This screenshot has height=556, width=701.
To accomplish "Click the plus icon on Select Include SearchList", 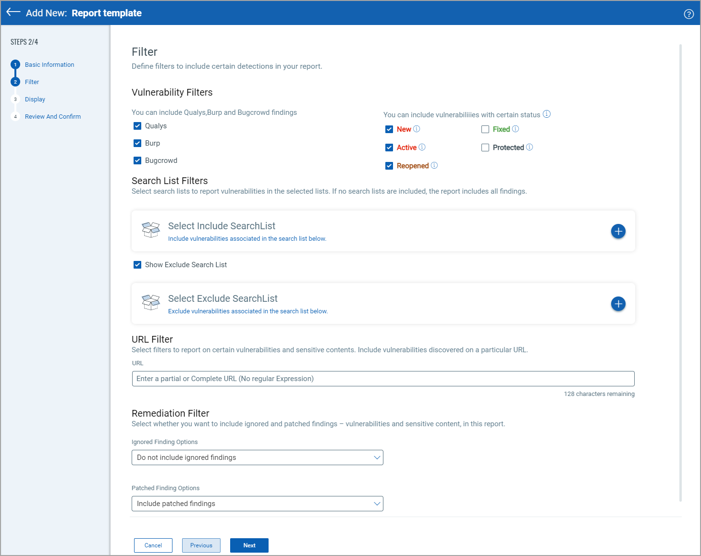I will 618,231.
